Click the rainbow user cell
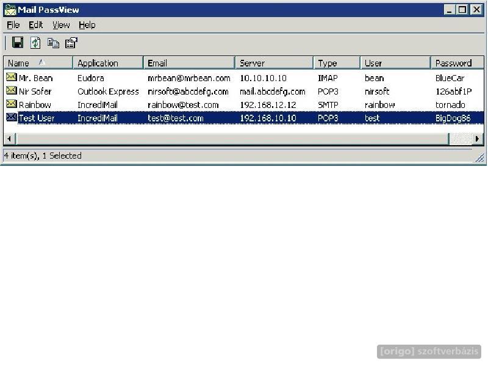488x366 pixels. [x=379, y=105]
